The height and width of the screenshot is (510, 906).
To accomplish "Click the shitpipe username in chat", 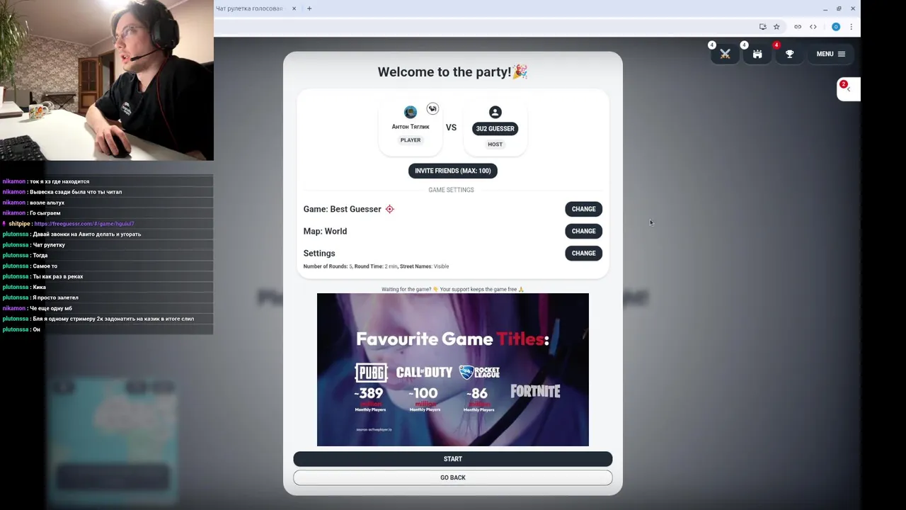I will (x=19, y=224).
